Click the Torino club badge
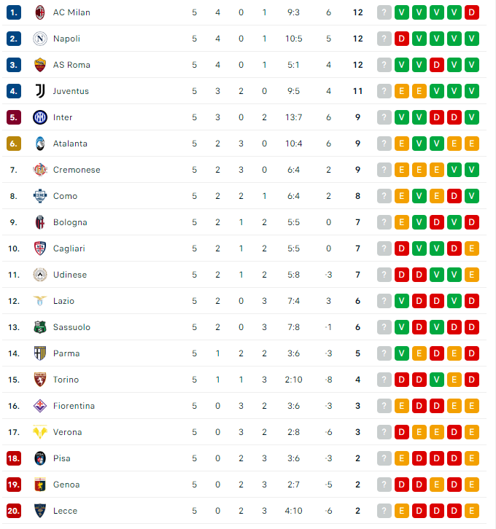 (40, 380)
